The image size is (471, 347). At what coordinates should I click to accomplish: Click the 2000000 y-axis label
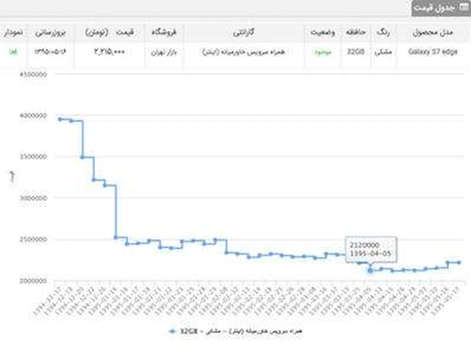33,281
